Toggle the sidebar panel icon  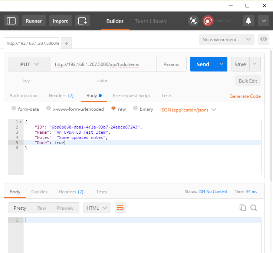tap(11, 21)
